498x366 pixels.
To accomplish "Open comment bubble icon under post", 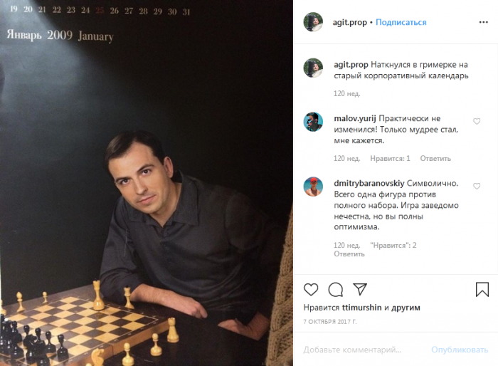I will [335, 290].
